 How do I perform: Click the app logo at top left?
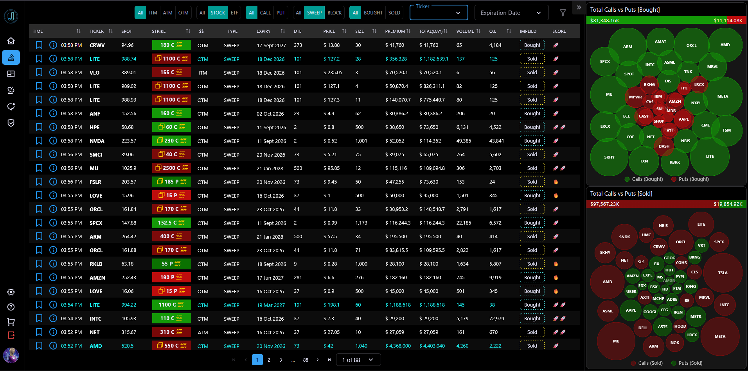[11, 16]
